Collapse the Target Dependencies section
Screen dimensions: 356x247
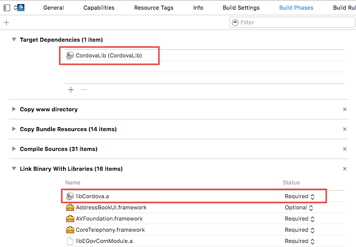tap(14, 40)
